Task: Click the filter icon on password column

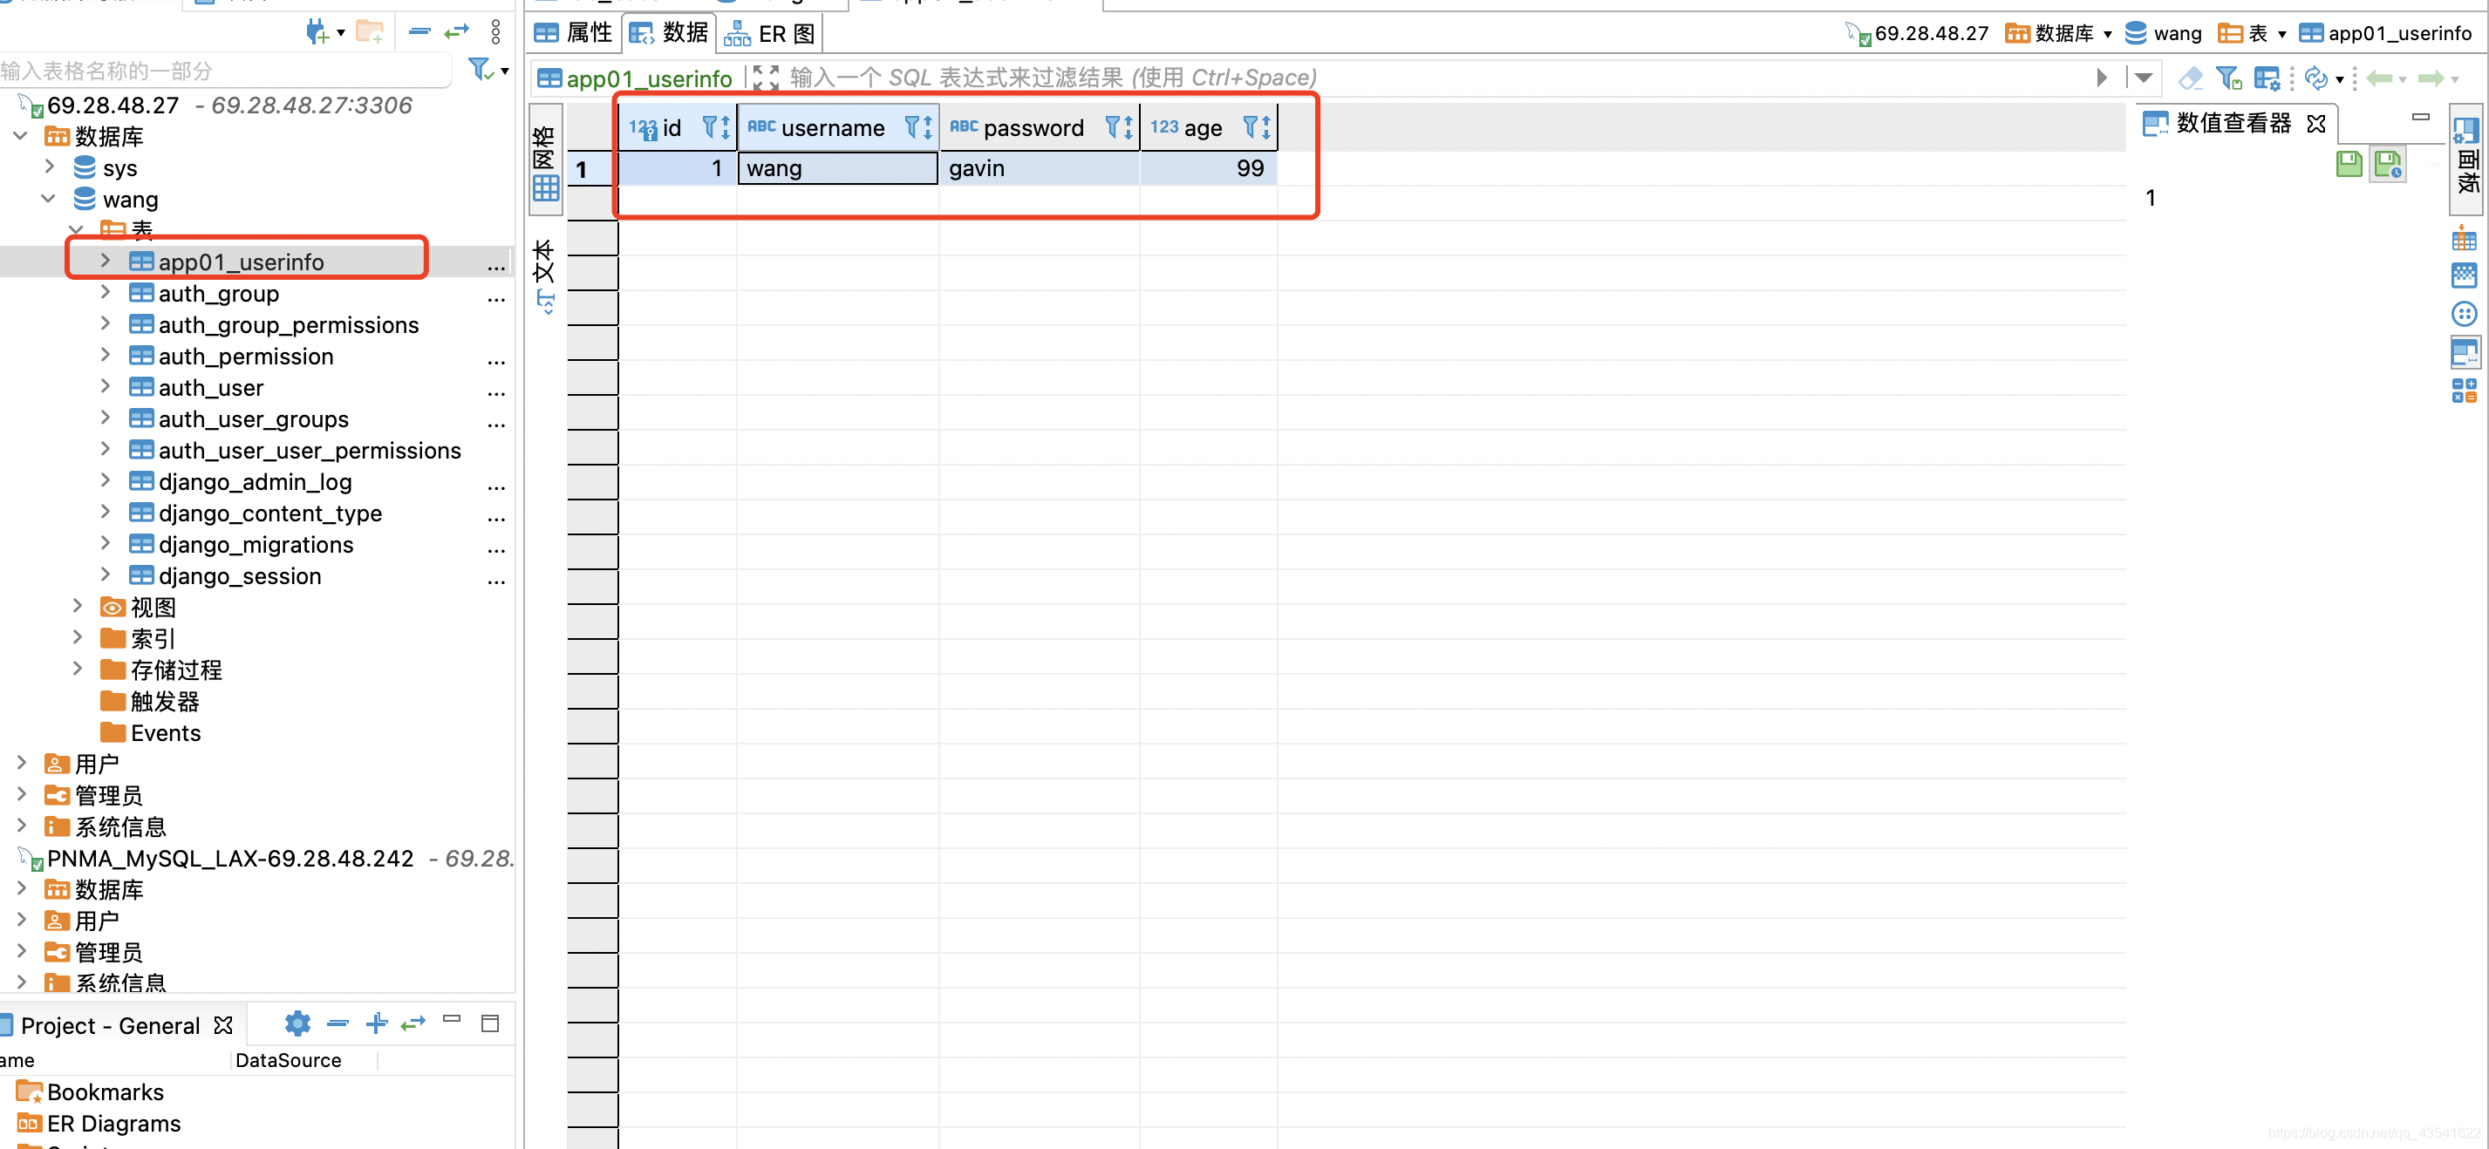Action: pyautogui.click(x=1111, y=127)
